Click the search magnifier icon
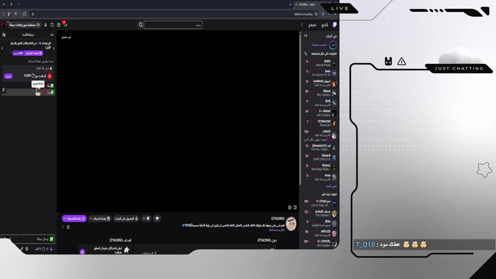Screen dimensions: 496x279 click(x=141, y=25)
